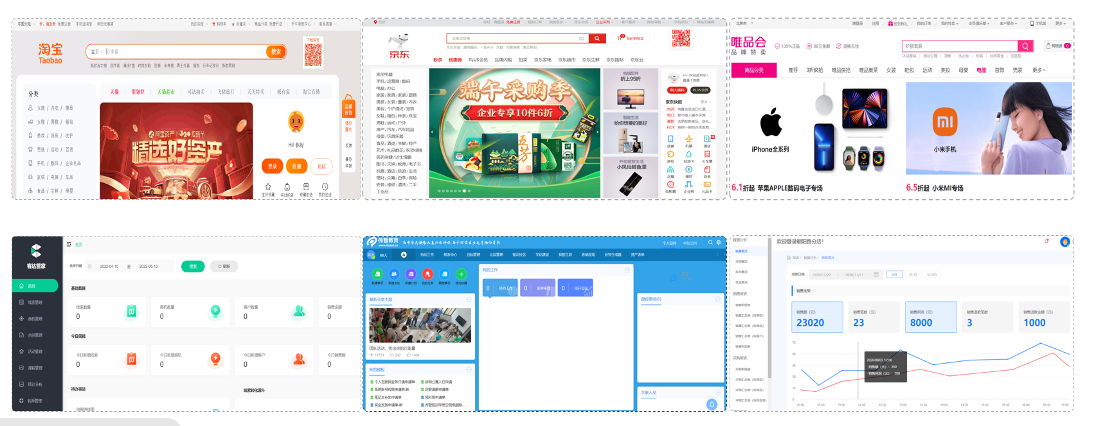Click the camera icon in JD search box
The image size is (1096, 426).
tap(581, 39)
